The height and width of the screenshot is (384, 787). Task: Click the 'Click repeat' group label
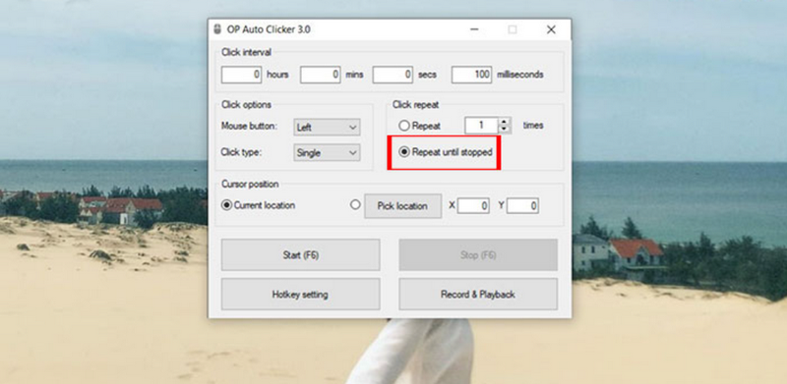[415, 105]
